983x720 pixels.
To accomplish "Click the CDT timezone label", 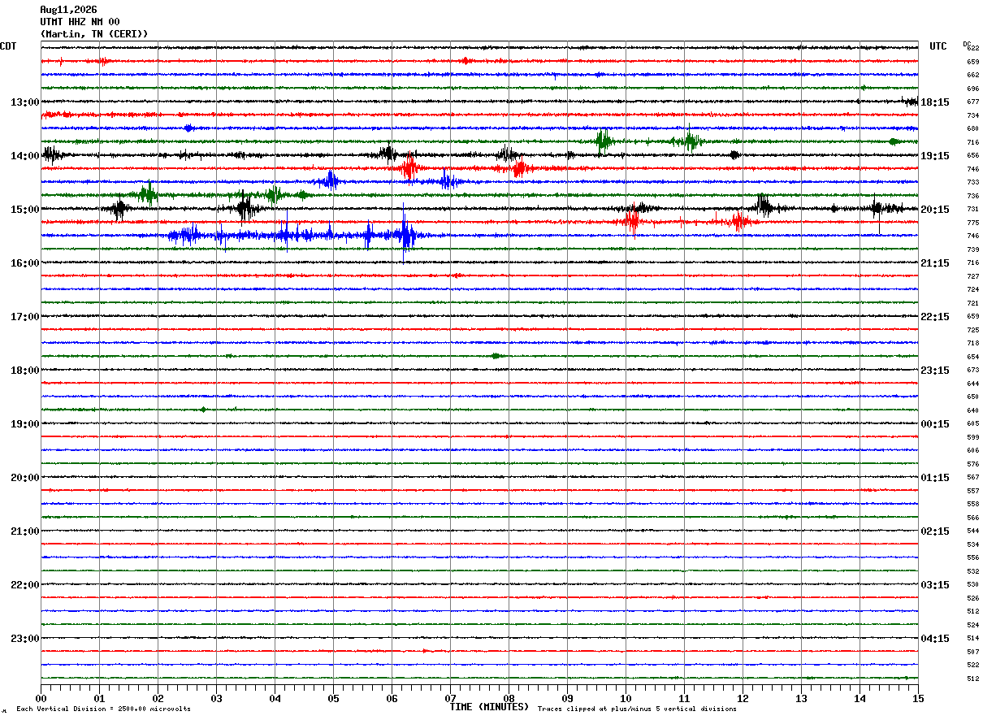I will tap(8, 46).
